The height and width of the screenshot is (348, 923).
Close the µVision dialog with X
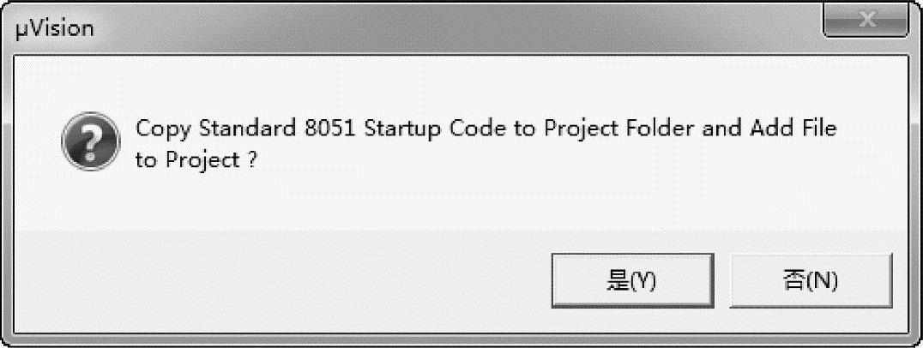(866, 21)
